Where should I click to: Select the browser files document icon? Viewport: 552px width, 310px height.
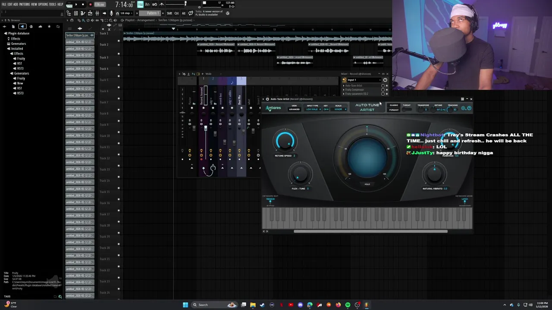click(x=13, y=27)
